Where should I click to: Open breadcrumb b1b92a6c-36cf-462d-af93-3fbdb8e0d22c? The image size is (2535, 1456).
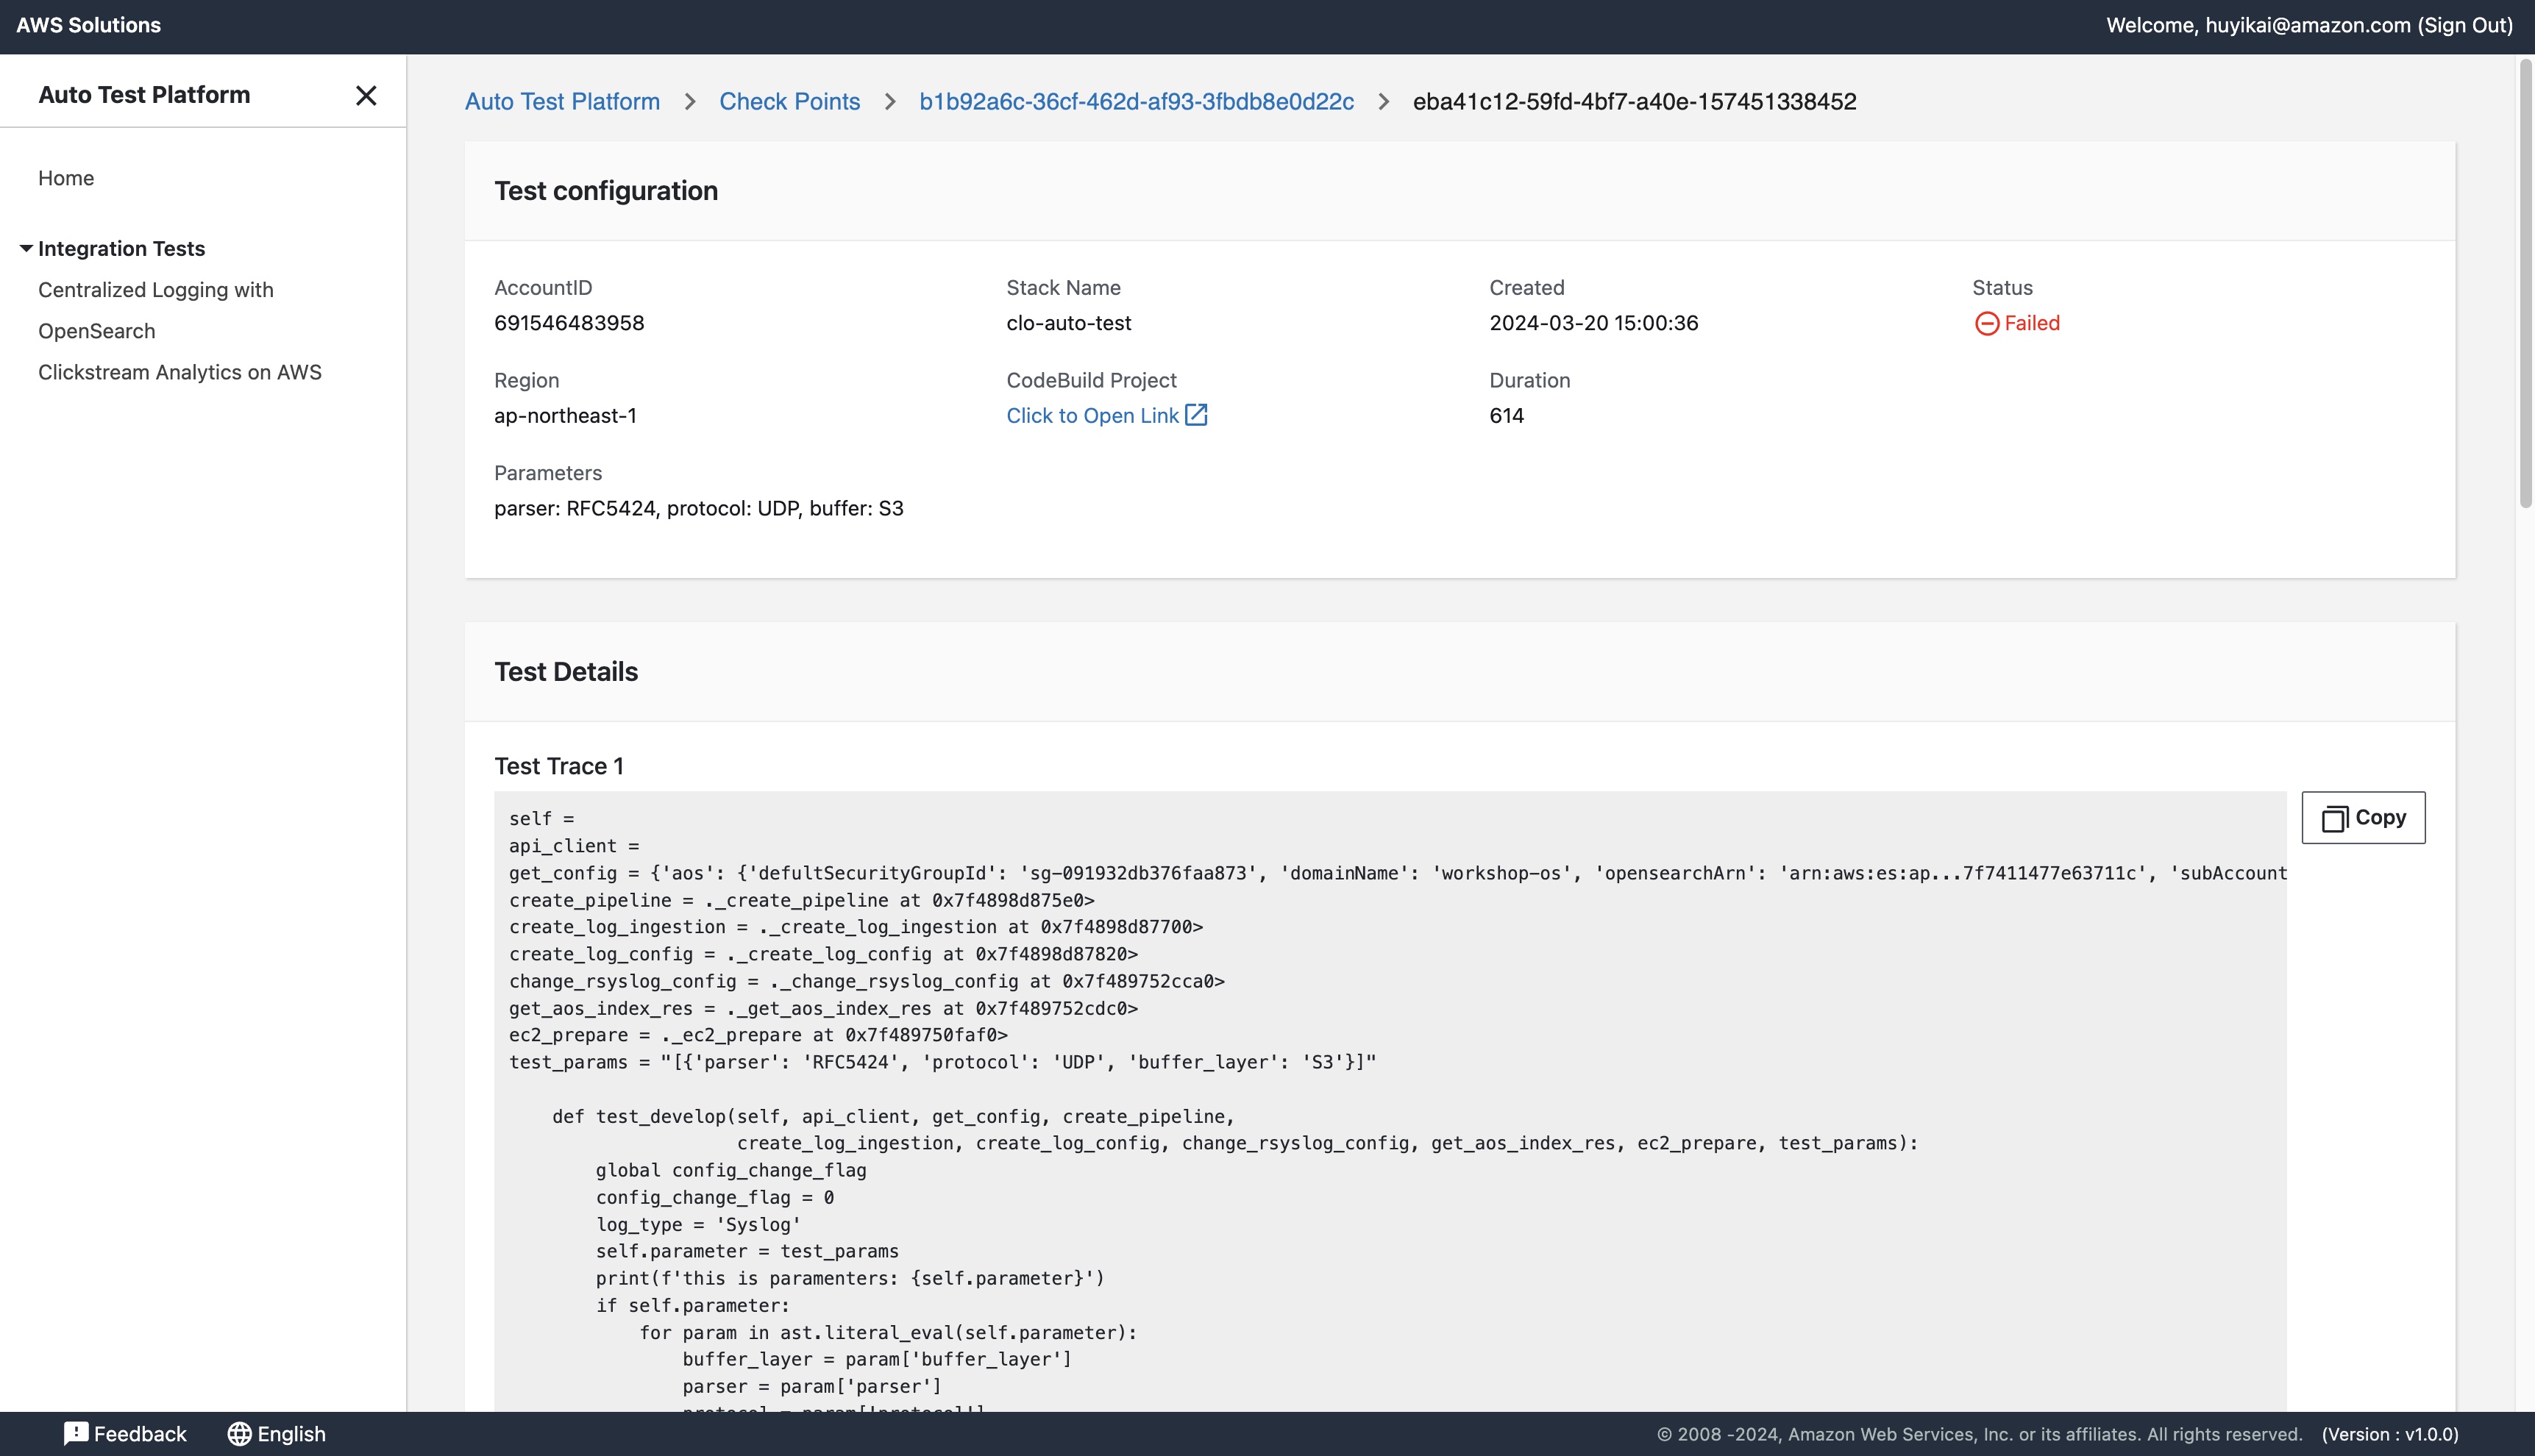coord(1137,101)
